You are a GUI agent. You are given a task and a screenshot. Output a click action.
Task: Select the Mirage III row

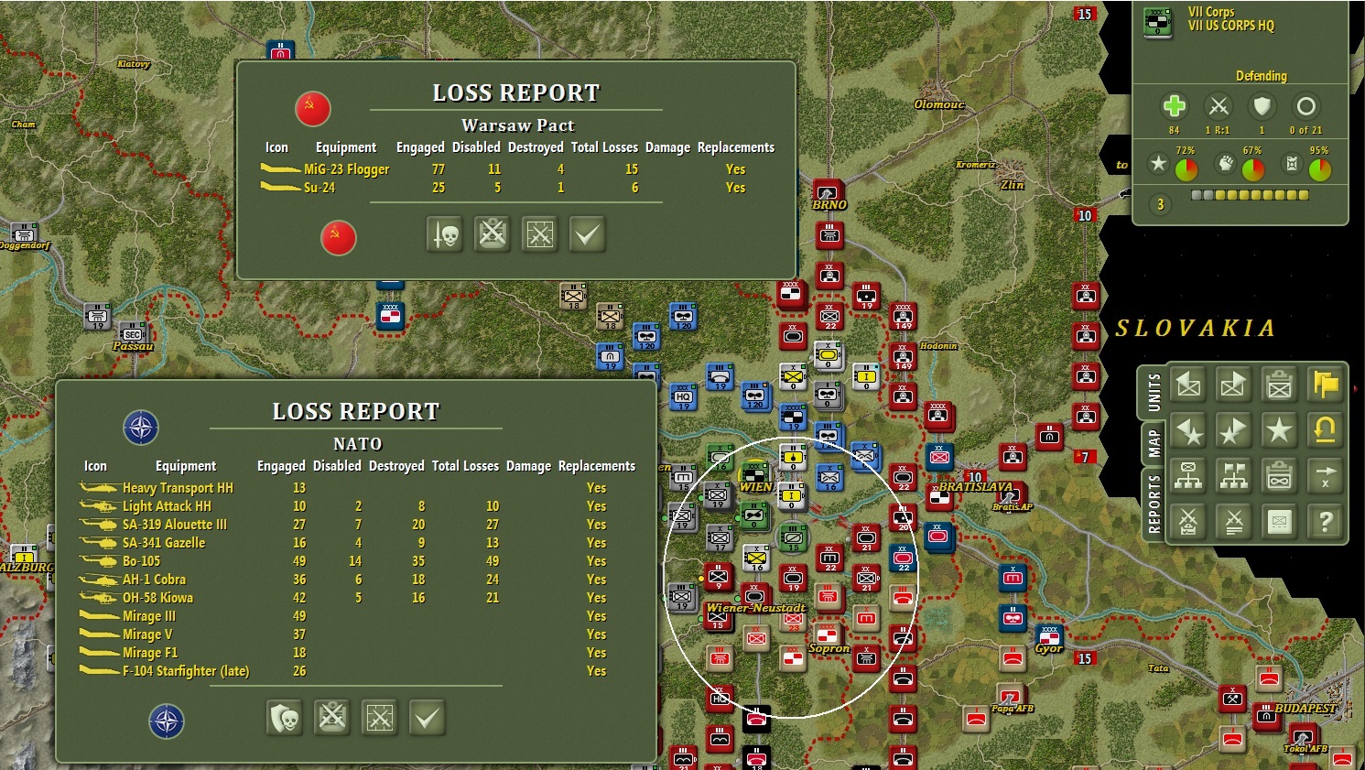coord(357,616)
